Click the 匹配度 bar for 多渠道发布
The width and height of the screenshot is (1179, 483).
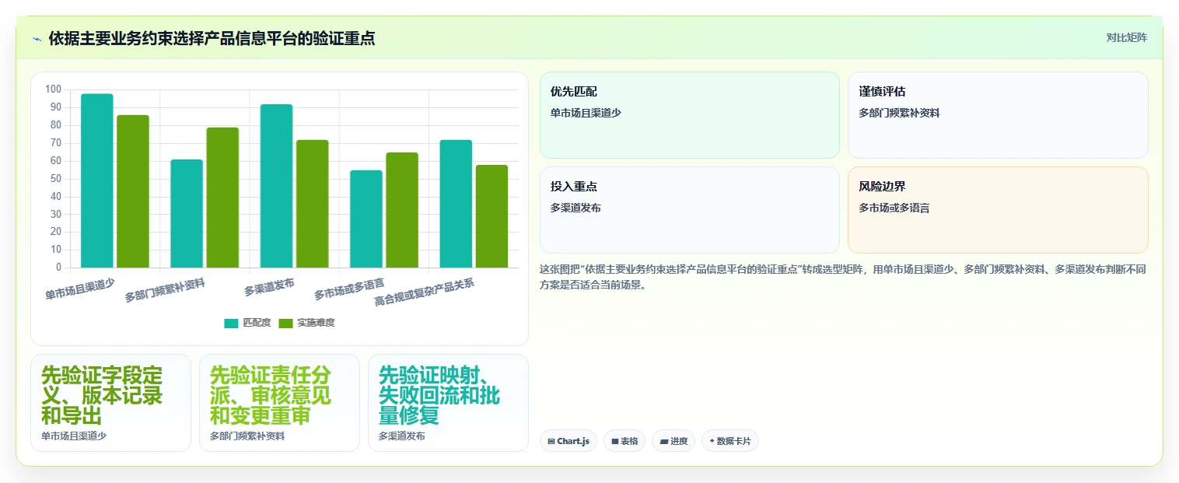pyautogui.click(x=276, y=186)
